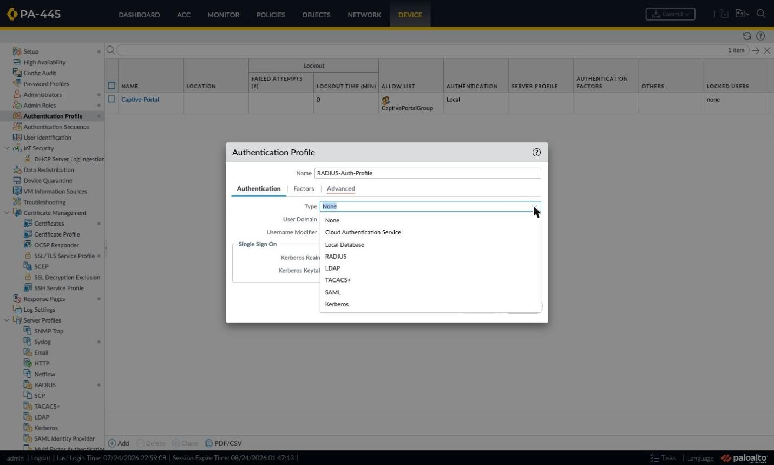This screenshot has height=465, width=774.
Task: Open page help icon beside refresh
Action: [760, 36]
